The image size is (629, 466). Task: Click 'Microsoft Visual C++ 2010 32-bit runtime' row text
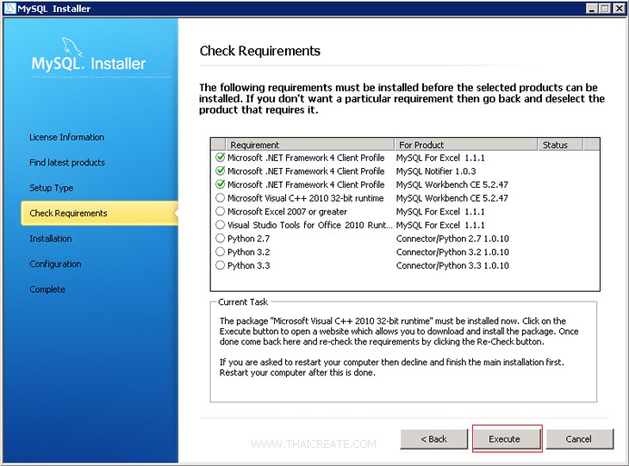(305, 198)
